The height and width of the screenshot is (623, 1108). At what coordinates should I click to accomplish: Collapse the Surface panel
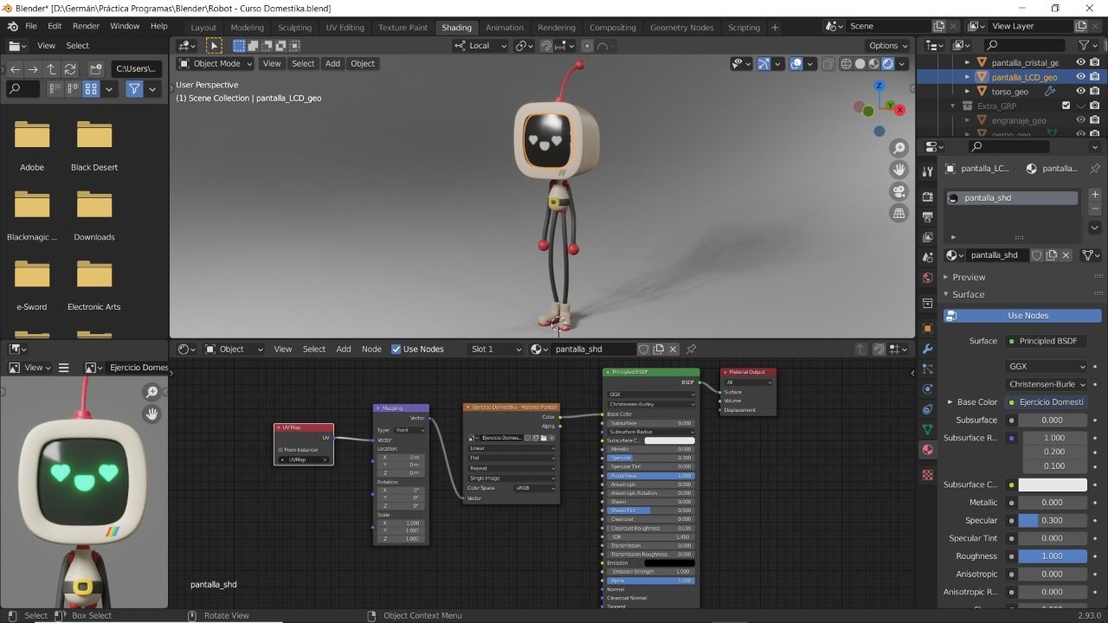[969, 294]
